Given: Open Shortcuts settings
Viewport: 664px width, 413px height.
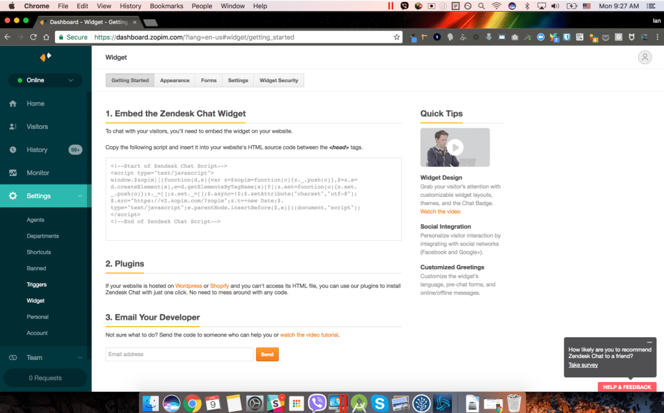Looking at the screenshot, I should click(x=38, y=252).
